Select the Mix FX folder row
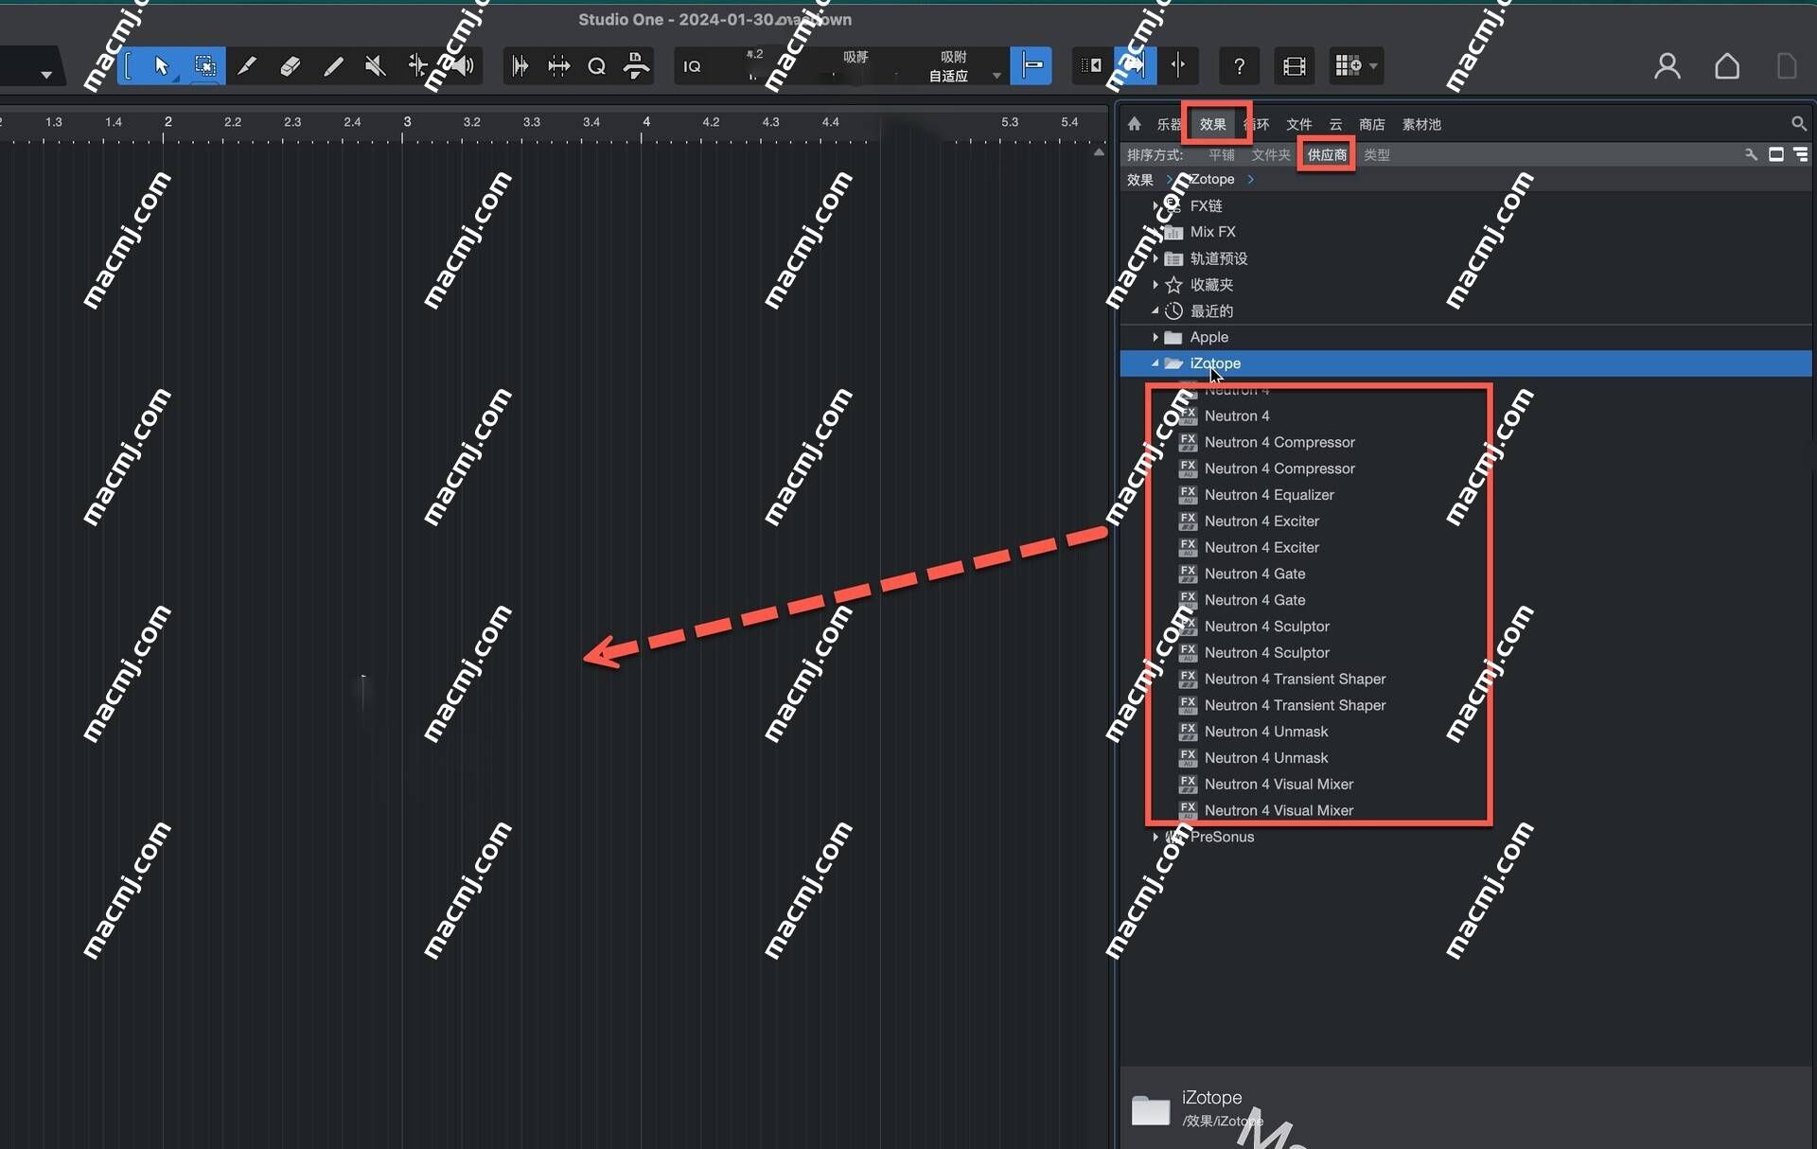This screenshot has width=1817, height=1149. pyautogui.click(x=1465, y=232)
